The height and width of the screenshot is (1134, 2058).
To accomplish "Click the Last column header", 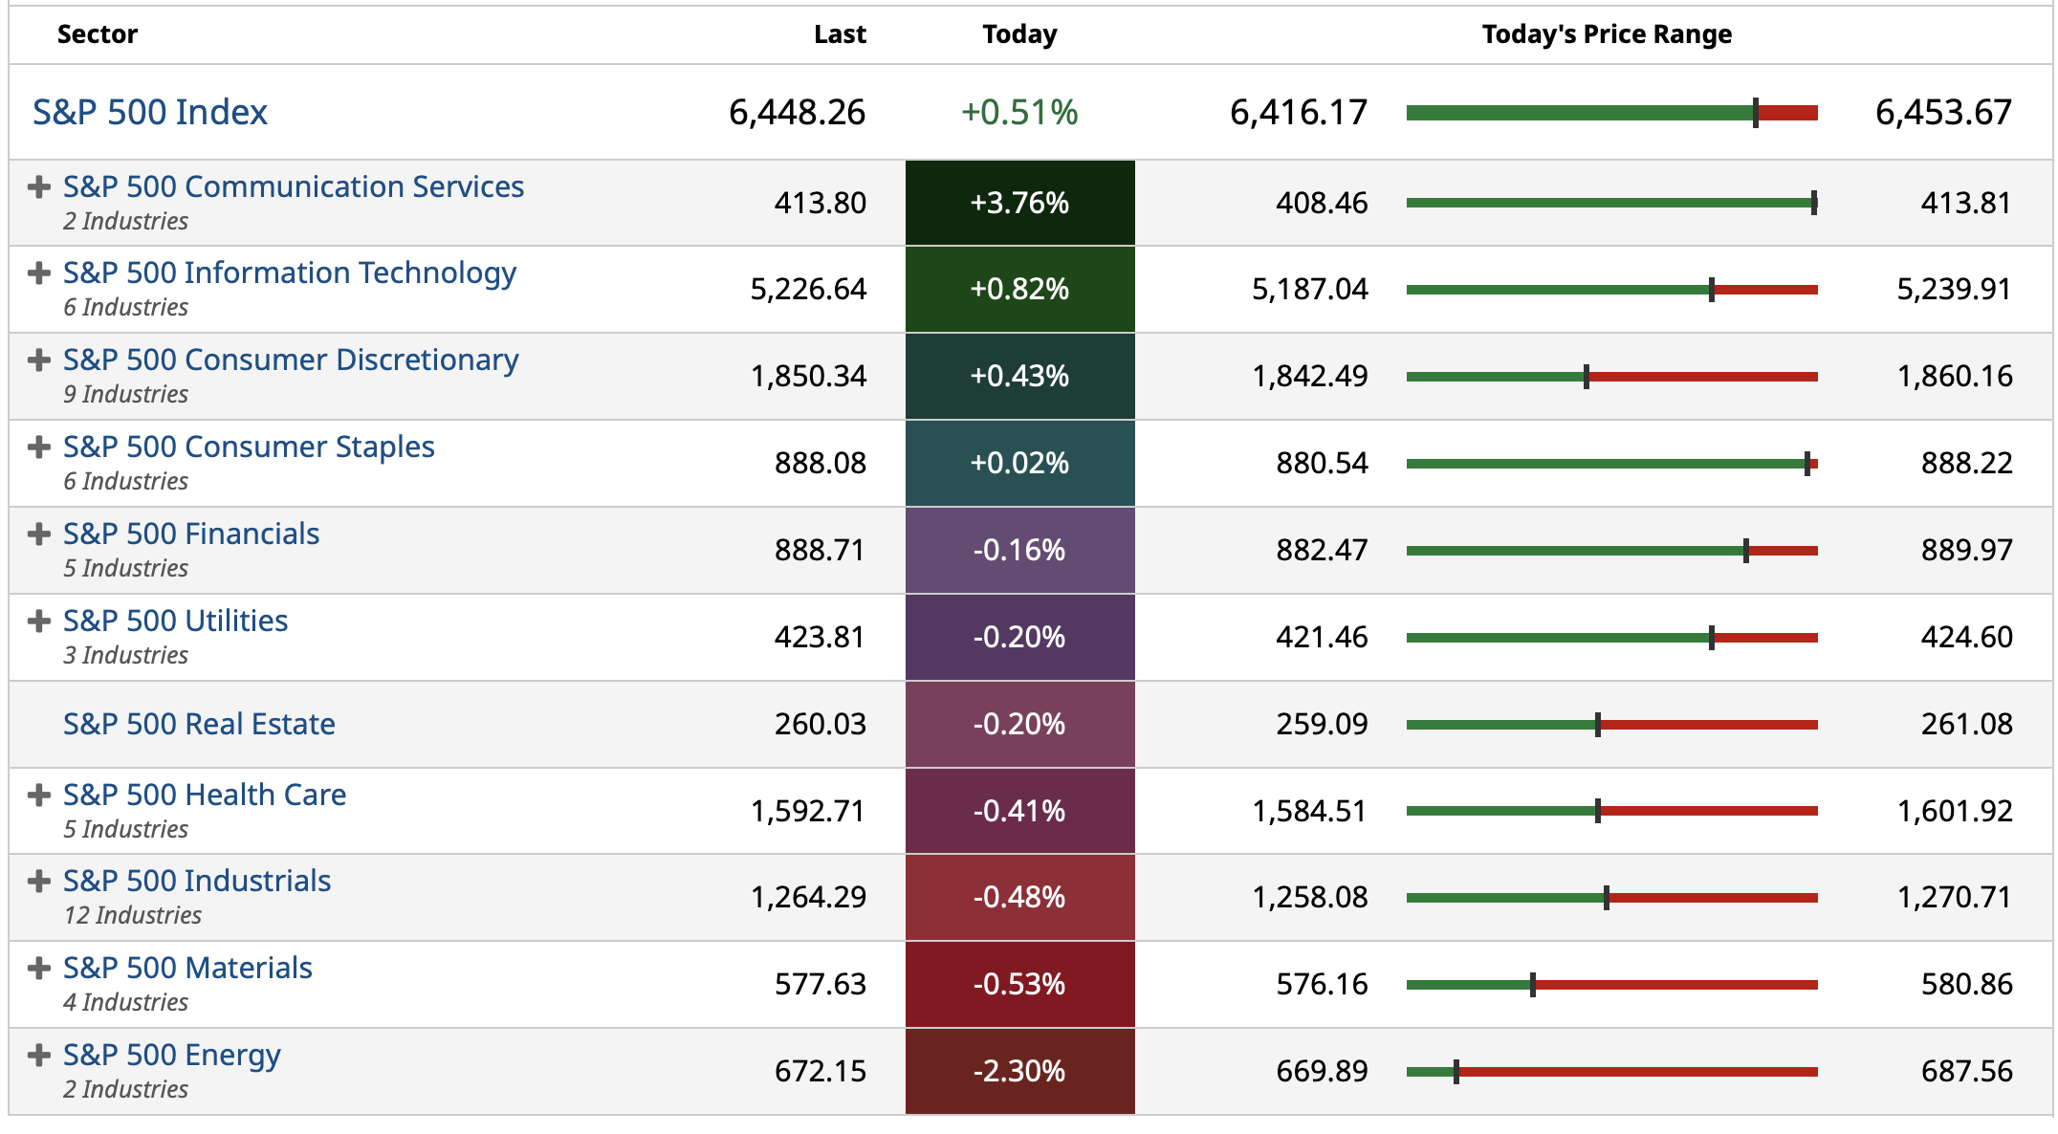I will click(x=840, y=35).
